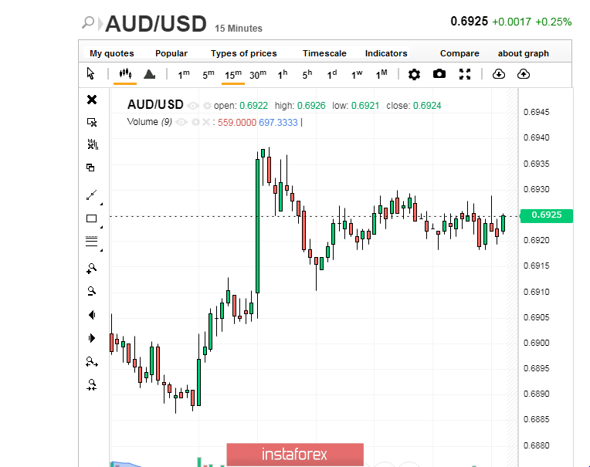The width and height of the screenshot is (590, 467).
Task: Zoom out with the magnifier minus icon
Action: (x=91, y=291)
